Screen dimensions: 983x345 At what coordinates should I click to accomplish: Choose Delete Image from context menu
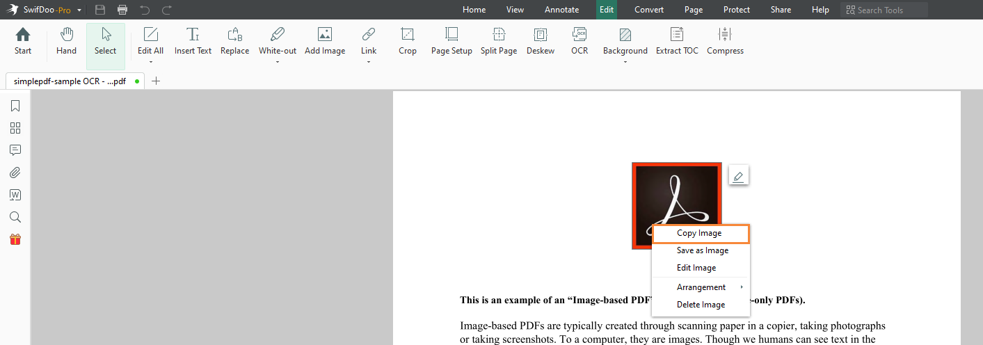click(x=701, y=305)
